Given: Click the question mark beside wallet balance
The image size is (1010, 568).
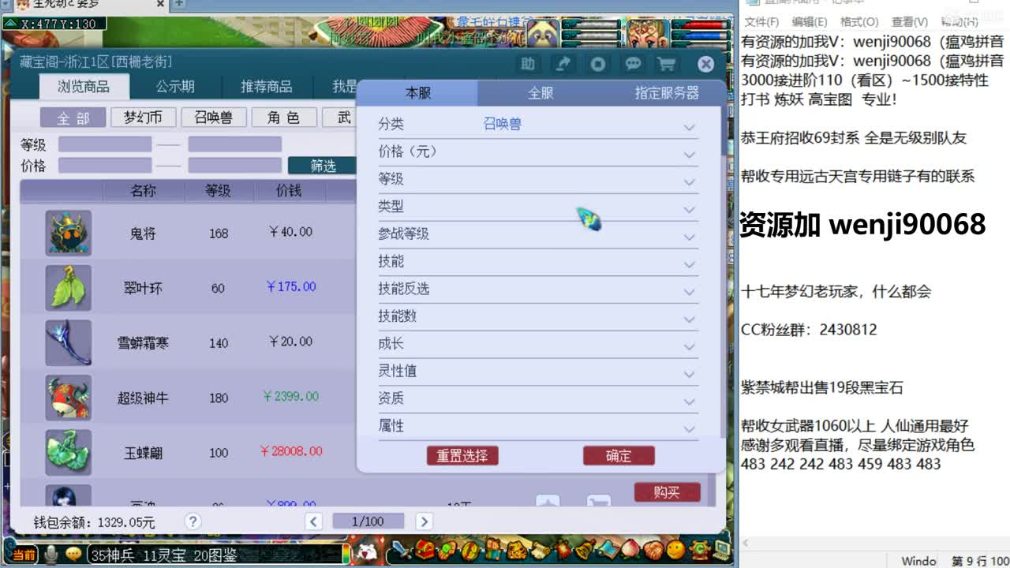Looking at the screenshot, I should point(193,521).
